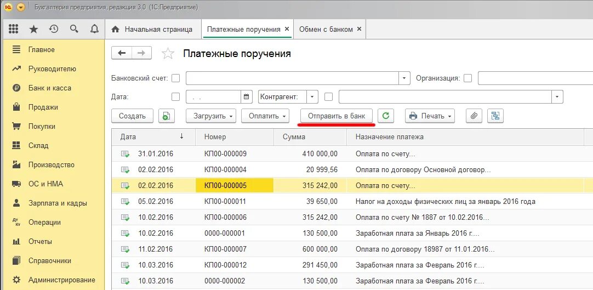Select payment row КП00-000009
Screen dimensions: 593x290
(352, 154)
